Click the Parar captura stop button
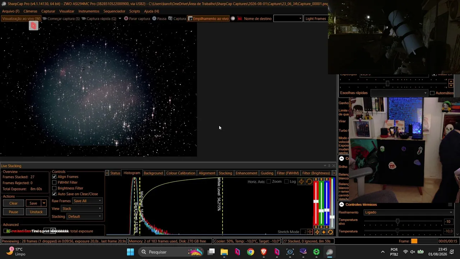 (x=137, y=19)
